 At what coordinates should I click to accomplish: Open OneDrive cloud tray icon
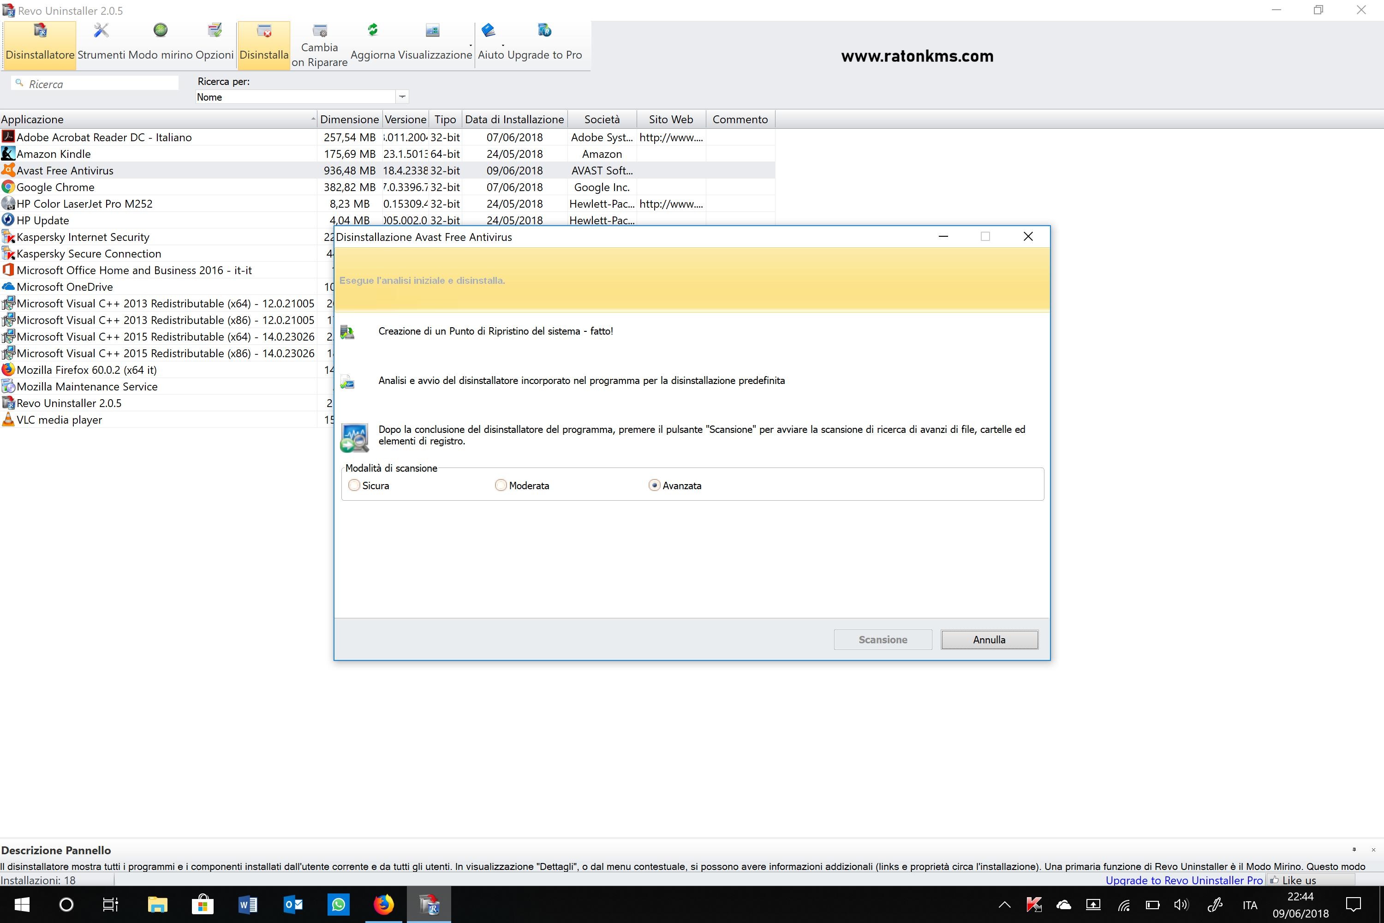[x=1064, y=905]
